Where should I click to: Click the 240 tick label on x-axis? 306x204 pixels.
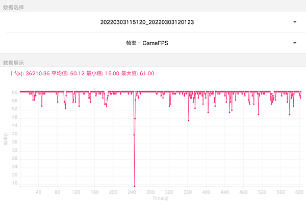click(132, 192)
